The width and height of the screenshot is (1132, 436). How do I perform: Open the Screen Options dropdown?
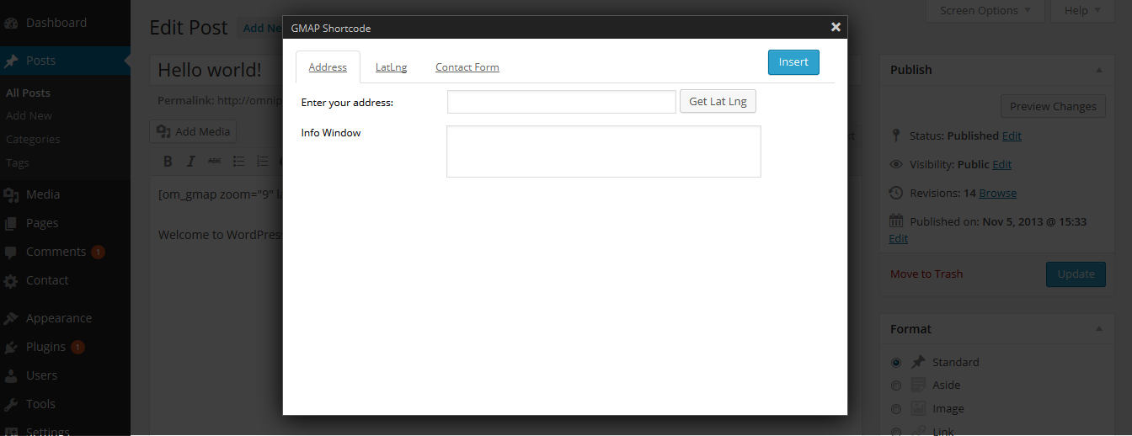[985, 11]
